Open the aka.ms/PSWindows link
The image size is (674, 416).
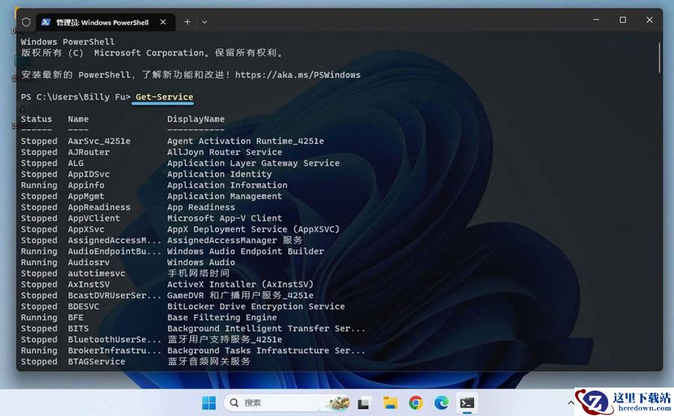pyautogui.click(x=298, y=75)
